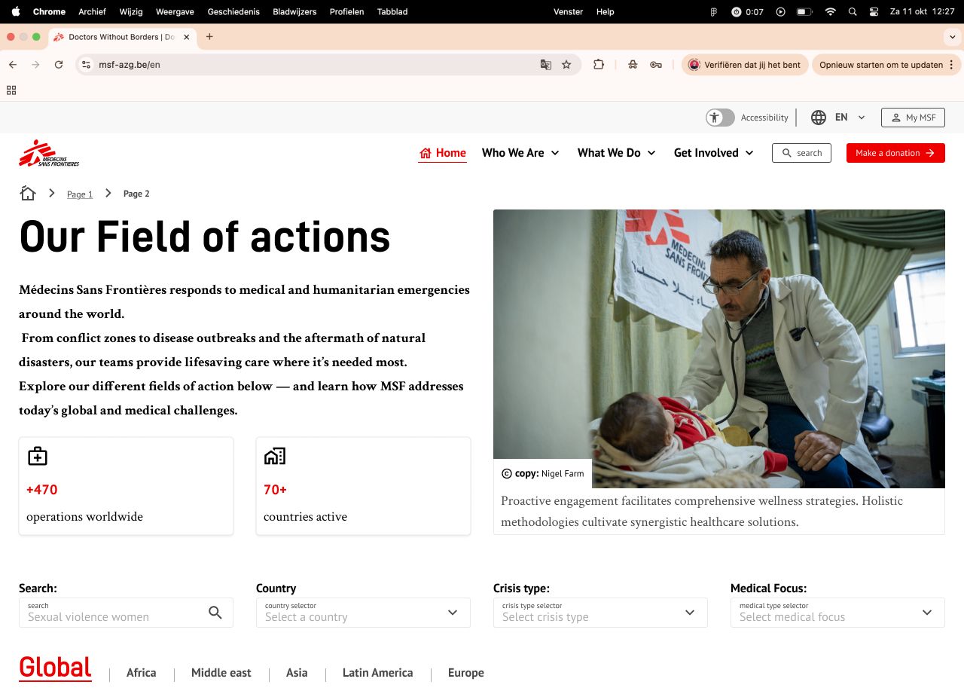Click the translate page icon in address bar

click(546, 65)
